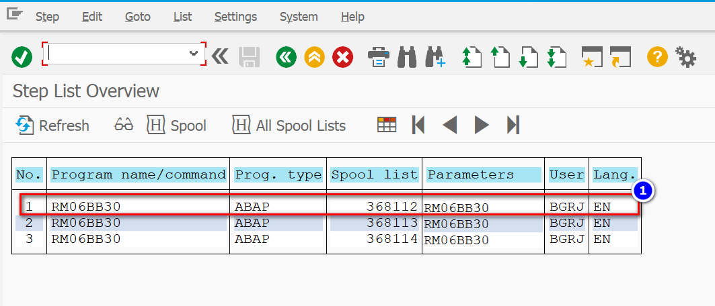
Task: Click the Create New Session icon
Action: pyautogui.click(x=592, y=58)
